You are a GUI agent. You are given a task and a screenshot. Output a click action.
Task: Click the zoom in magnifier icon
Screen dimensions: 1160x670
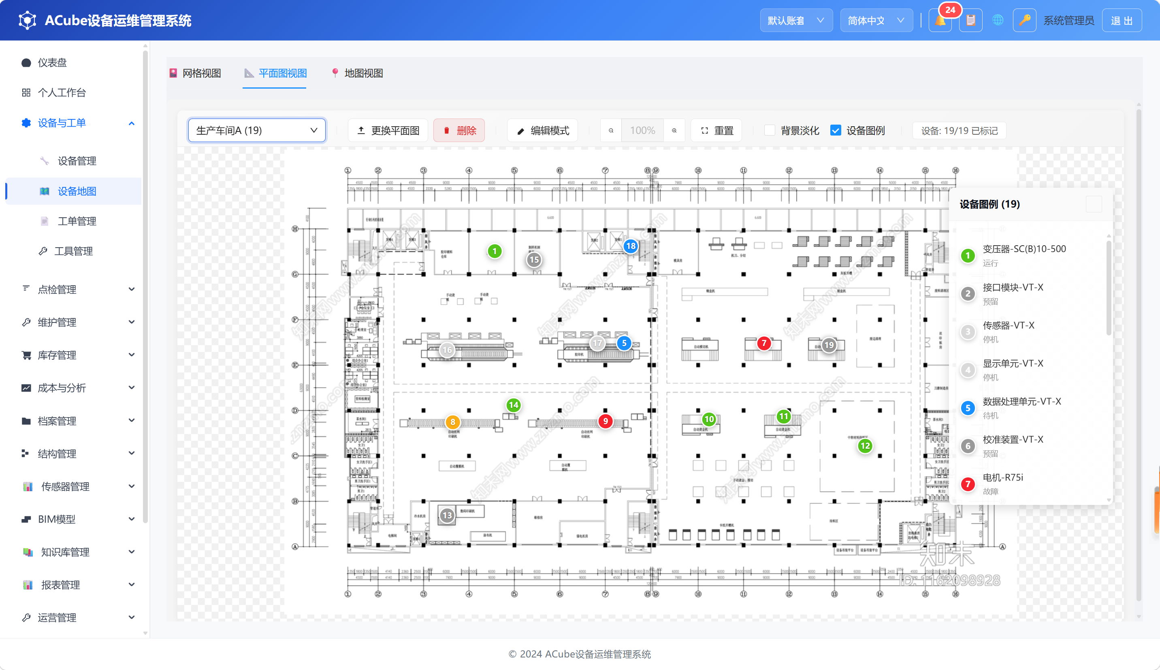click(x=674, y=131)
